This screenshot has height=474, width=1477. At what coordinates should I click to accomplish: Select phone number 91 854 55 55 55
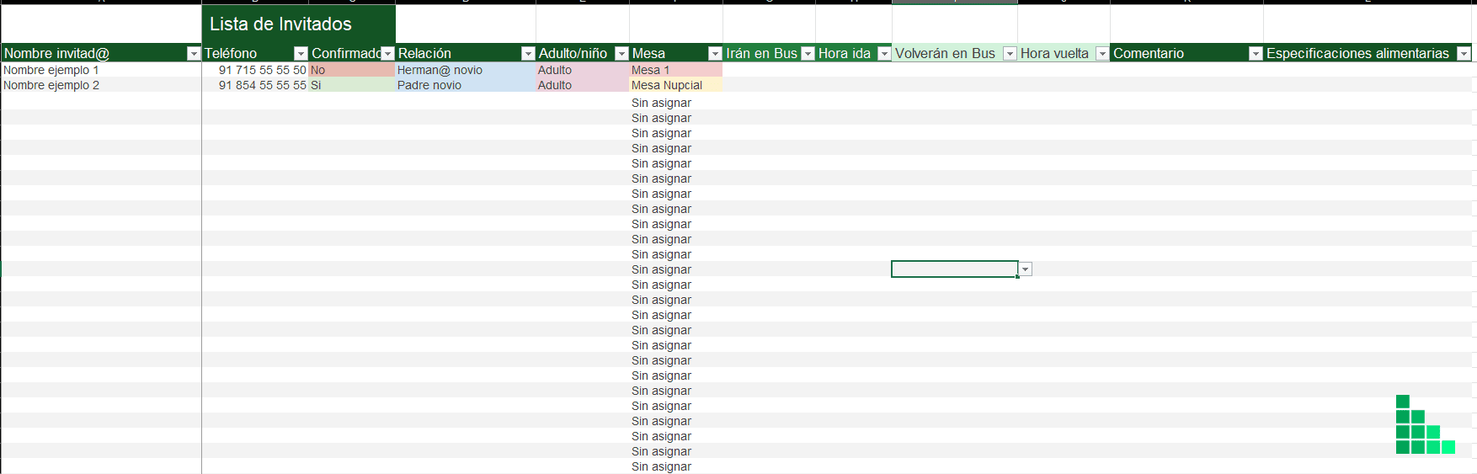(255, 85)
